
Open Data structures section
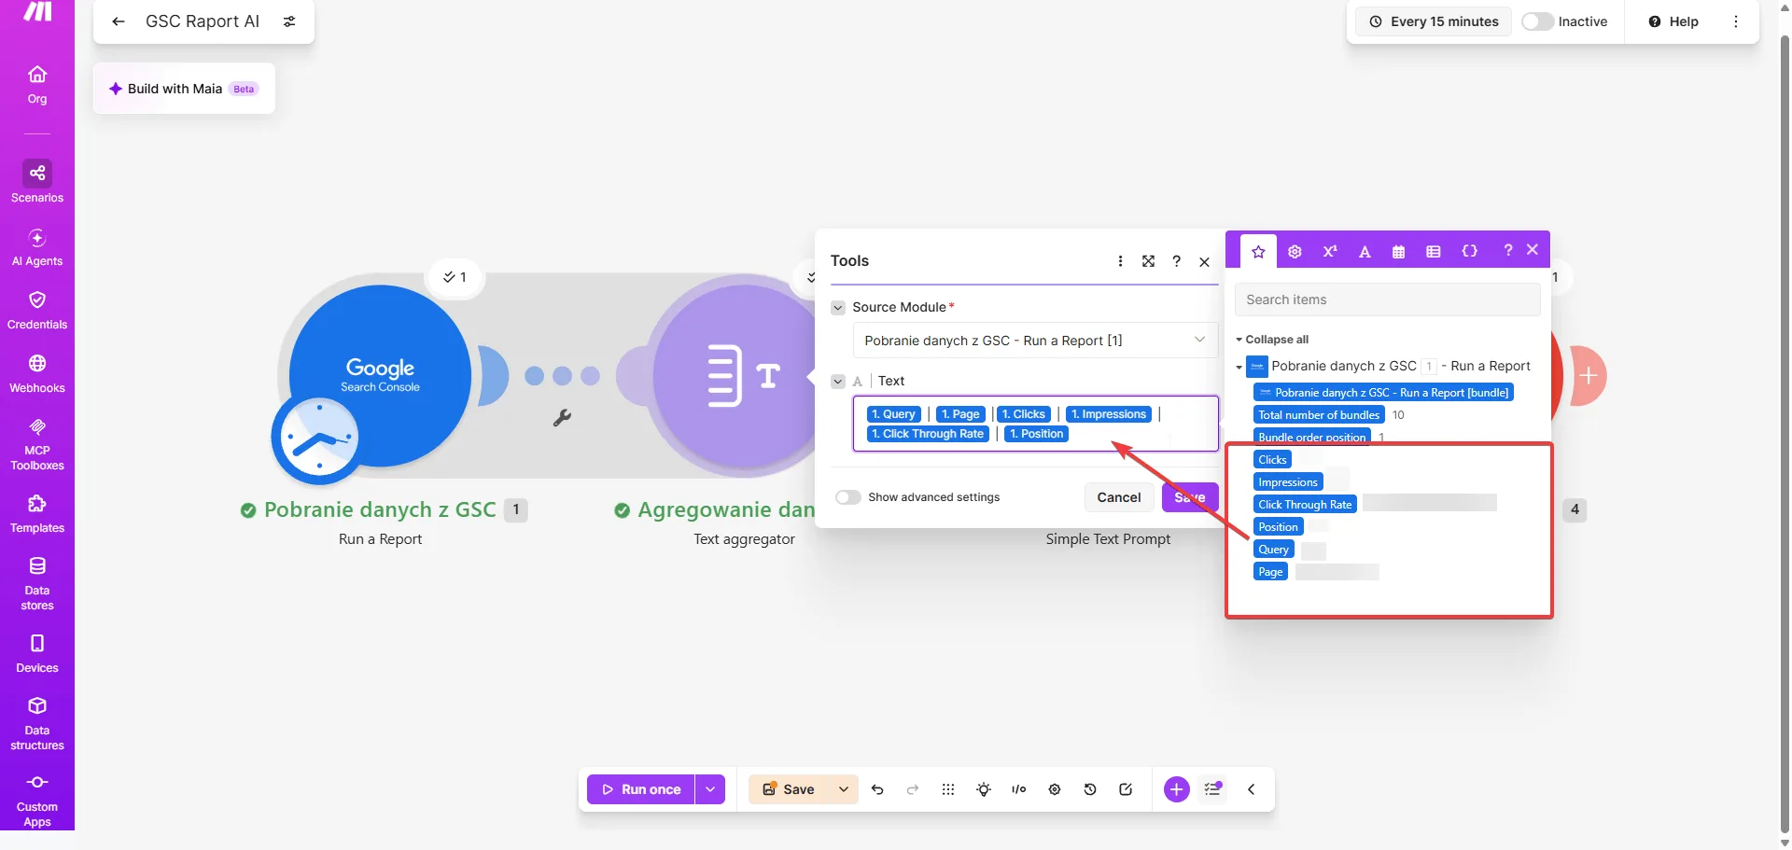37,724
